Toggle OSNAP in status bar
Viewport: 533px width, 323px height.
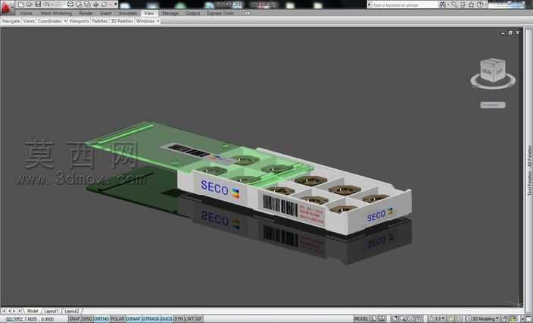click(133, 319)
